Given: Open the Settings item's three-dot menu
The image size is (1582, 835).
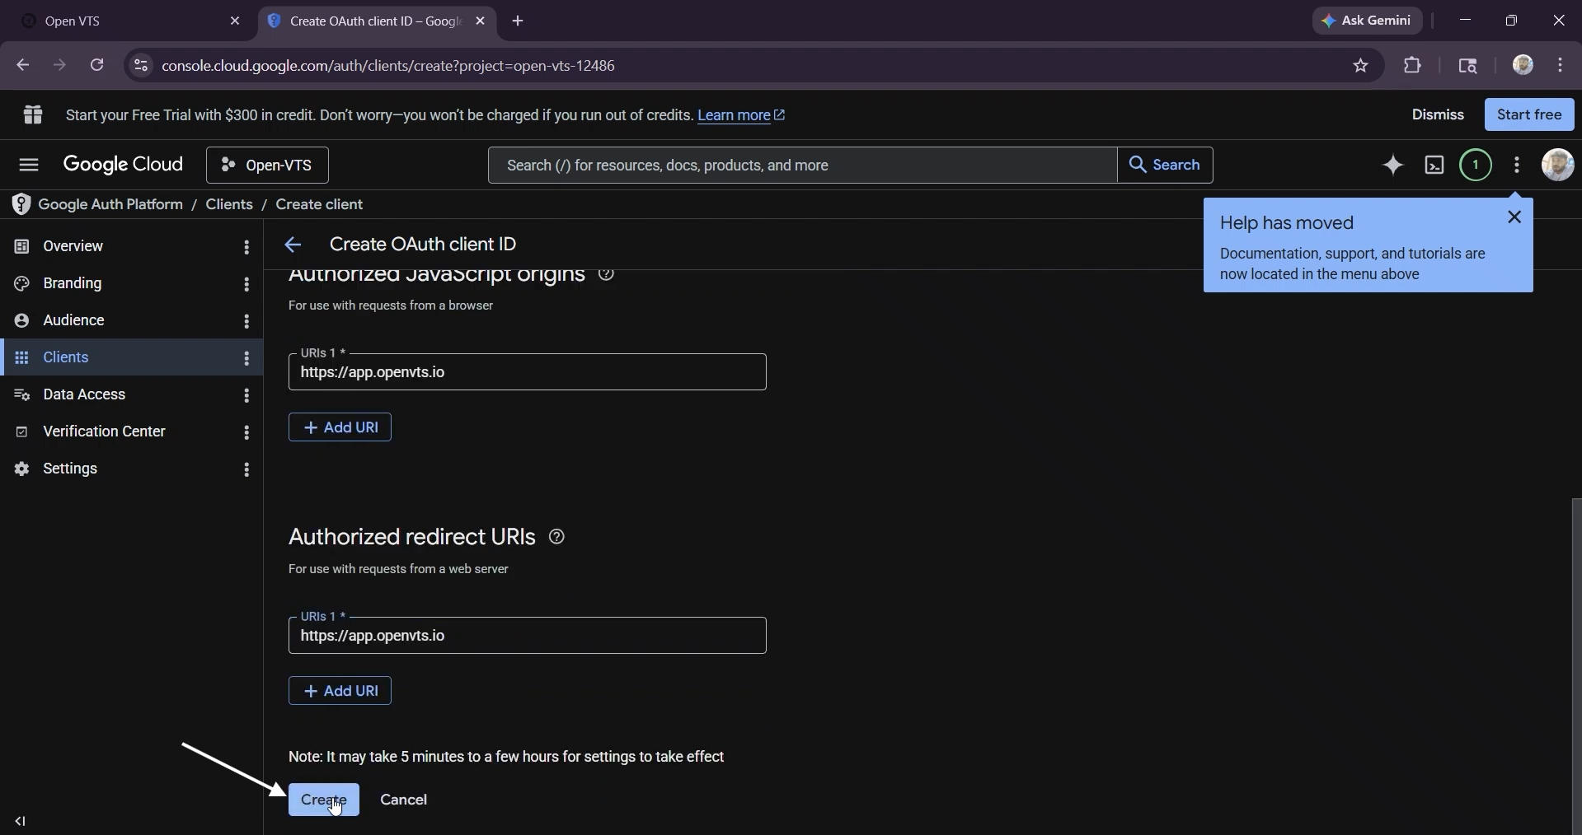Looking at the screenshot, I should (246, 469).
